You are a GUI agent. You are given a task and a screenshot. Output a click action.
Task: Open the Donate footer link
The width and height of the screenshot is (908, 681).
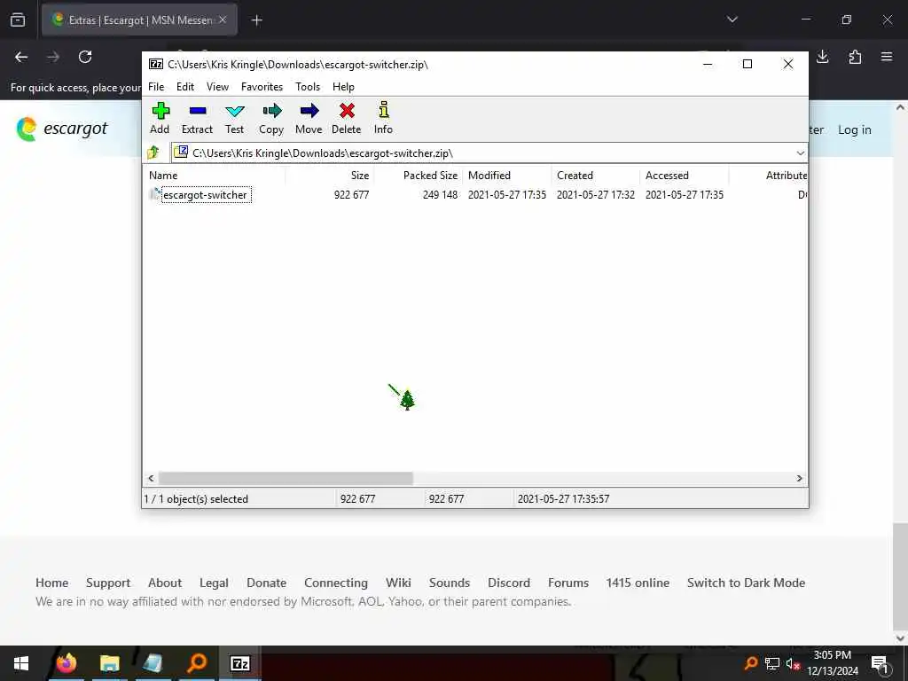(x=266, y=583)
